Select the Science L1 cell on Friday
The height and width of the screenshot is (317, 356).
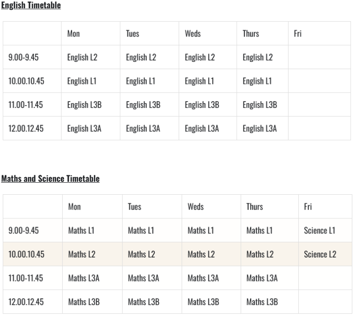319,230
